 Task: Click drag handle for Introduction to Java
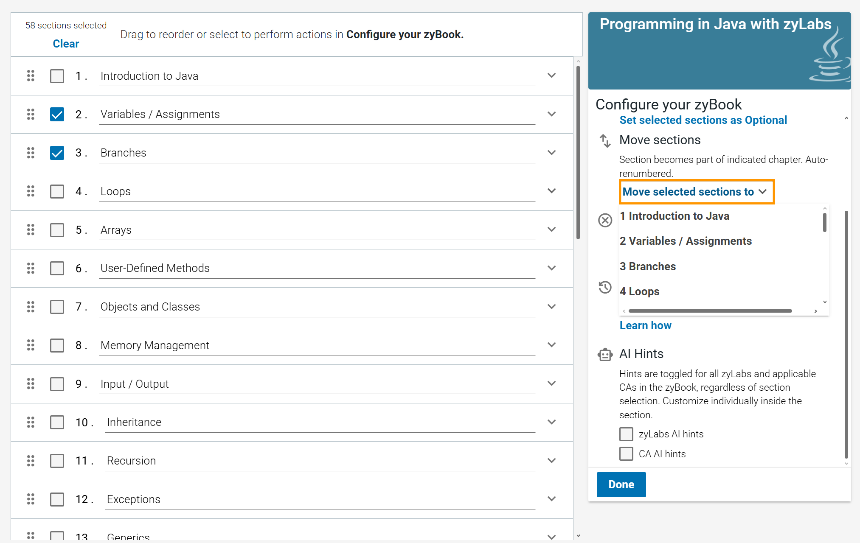(x=31, y=76)
